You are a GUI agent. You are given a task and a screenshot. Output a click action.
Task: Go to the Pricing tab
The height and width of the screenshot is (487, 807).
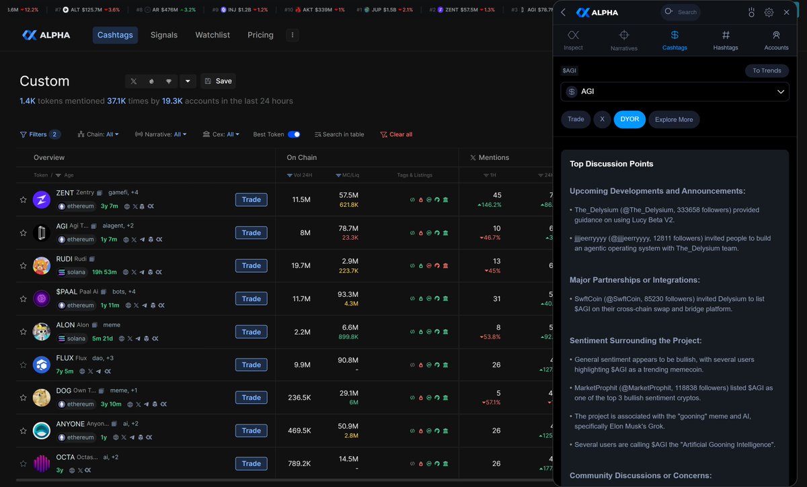point(260,35)
